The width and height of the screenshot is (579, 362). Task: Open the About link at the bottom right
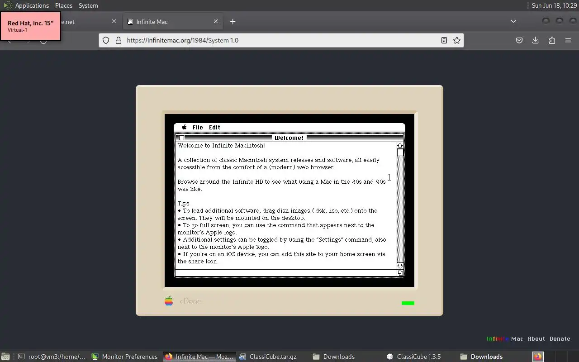pyautogui.click(x=536, y=338)
